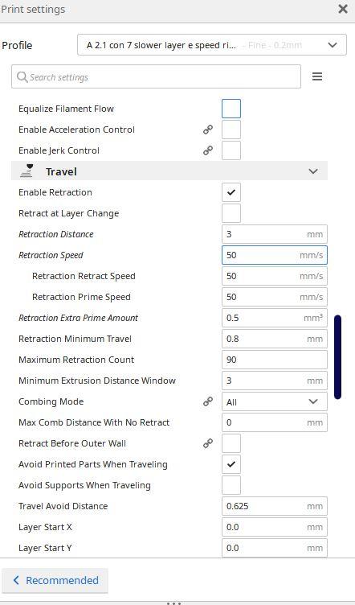
Task: Tick the Equalize Filament Flow checkbox
Action: [231, 109]
